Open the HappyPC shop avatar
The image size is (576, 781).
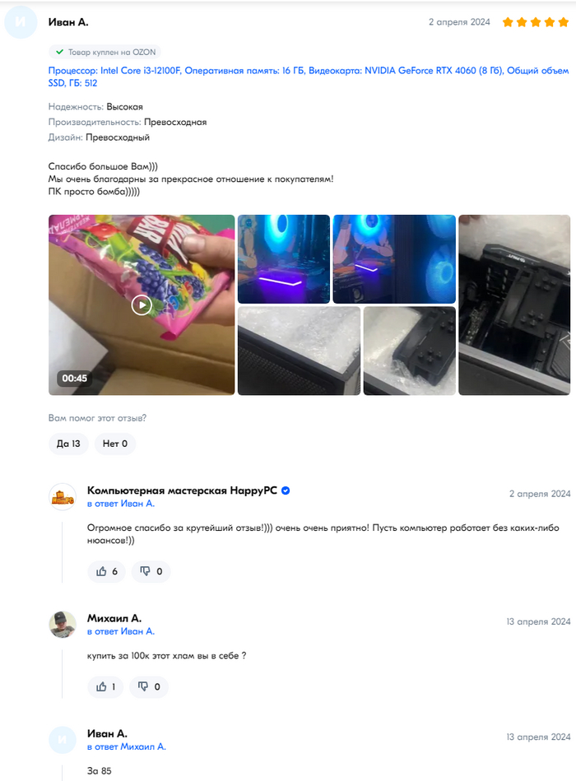point(63,496)
